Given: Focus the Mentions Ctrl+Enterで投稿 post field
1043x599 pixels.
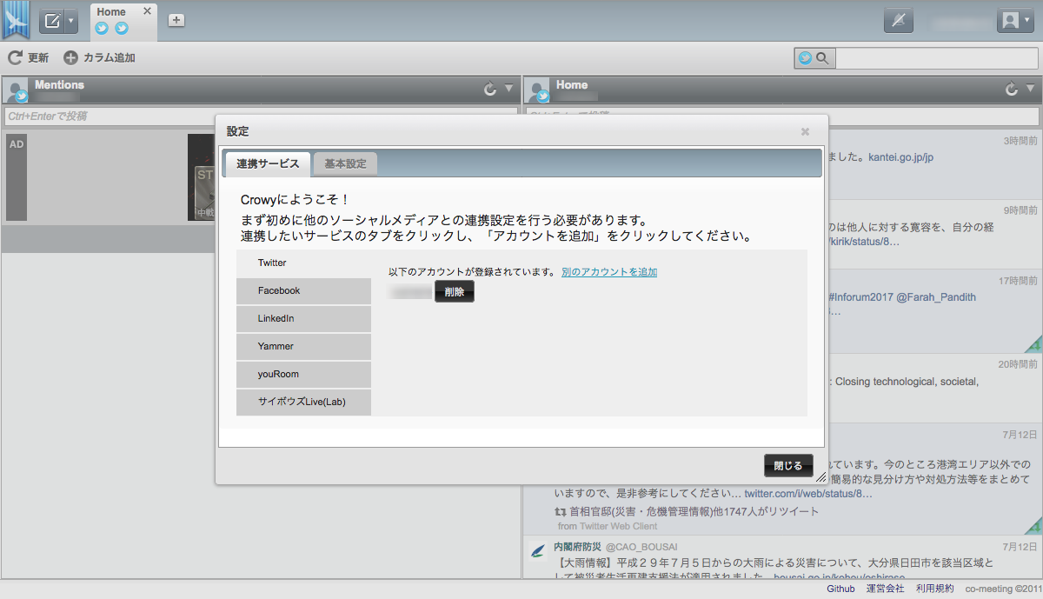Looking at the screenshot, I should click(x=261, y=116).
